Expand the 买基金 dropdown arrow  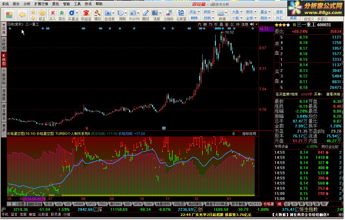pos(77,13)
